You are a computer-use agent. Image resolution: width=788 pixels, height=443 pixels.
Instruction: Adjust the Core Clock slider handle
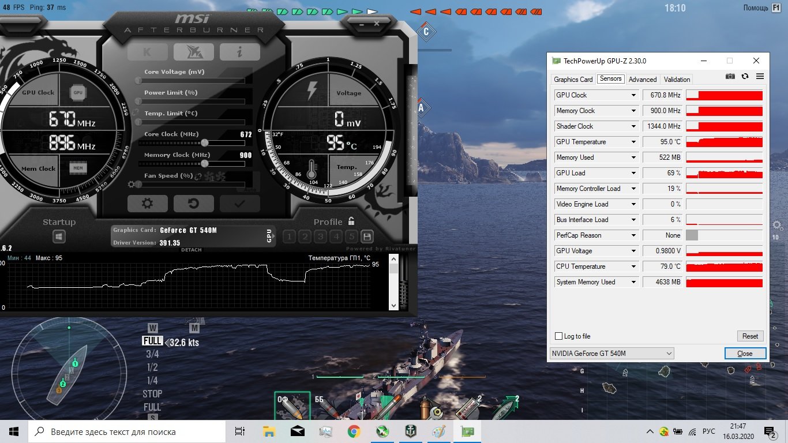(204, 142)
